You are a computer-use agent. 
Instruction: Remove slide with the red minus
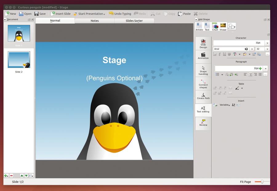(11, 176)
